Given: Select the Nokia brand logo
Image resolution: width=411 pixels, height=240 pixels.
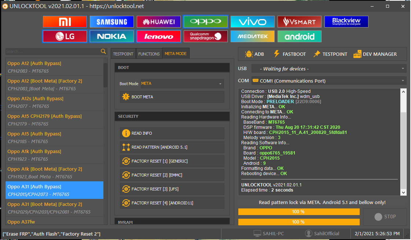Looking at the screenshot, I should tap(112, 36).
